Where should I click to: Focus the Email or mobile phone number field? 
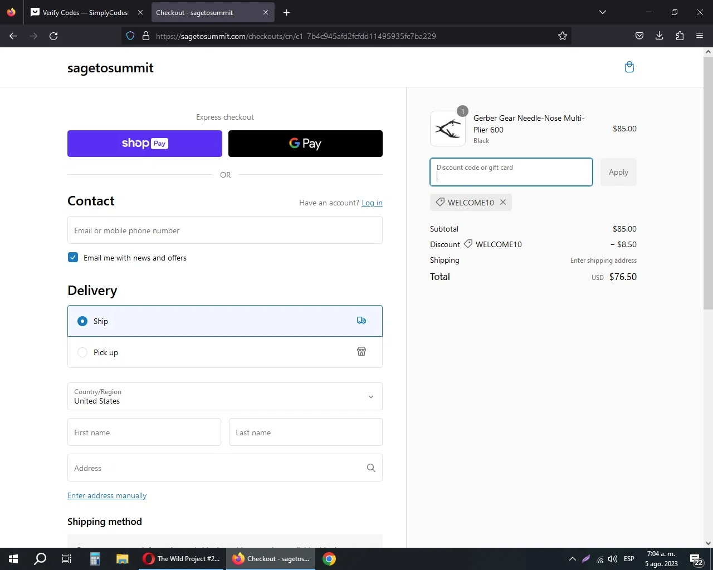tap(225, 230)
